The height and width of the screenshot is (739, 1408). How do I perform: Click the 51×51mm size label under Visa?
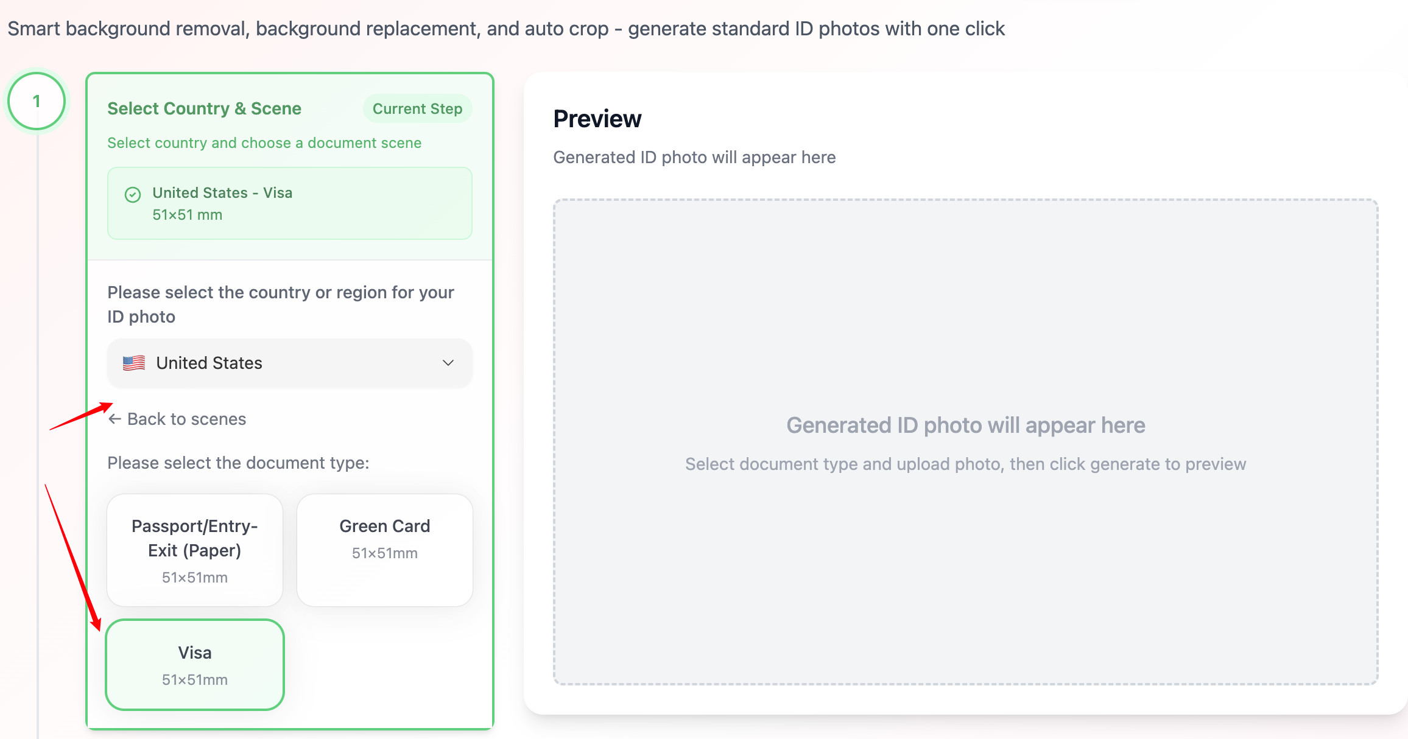pyautogui.click(x=195, y=679)
